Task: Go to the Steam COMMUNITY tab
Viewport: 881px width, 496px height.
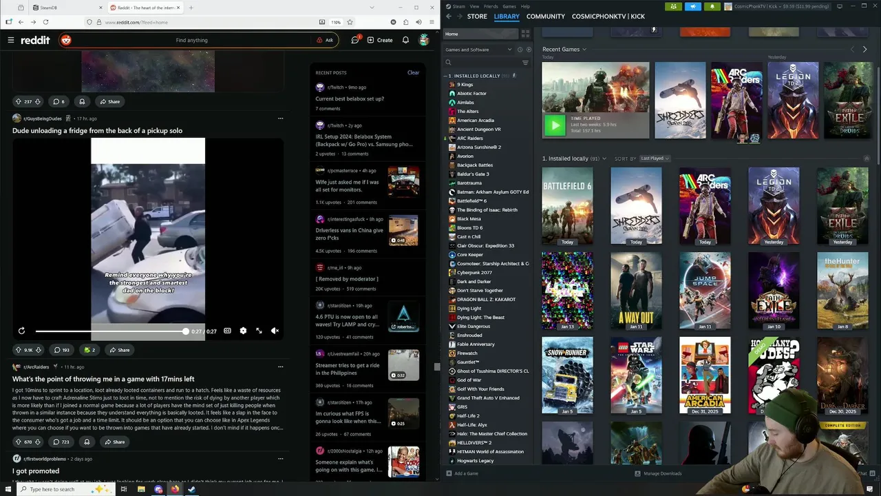Action: [545, 17]
